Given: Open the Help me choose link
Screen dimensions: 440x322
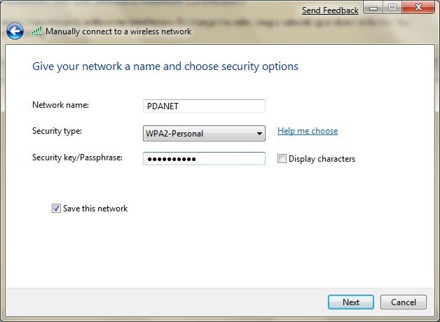Looking at the screenshot, I should coord(308,131).
